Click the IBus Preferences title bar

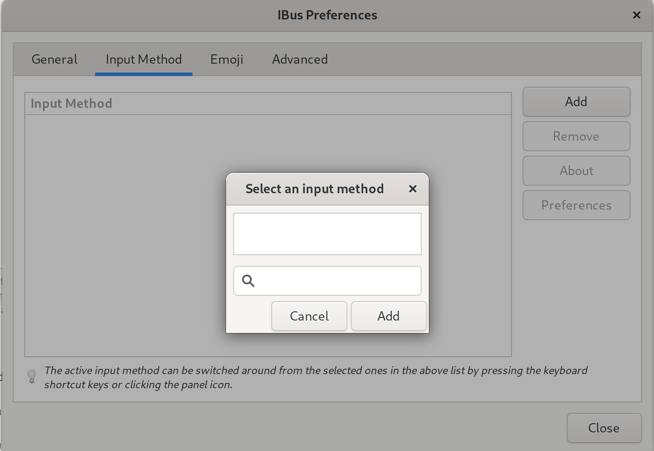(327, 15)
